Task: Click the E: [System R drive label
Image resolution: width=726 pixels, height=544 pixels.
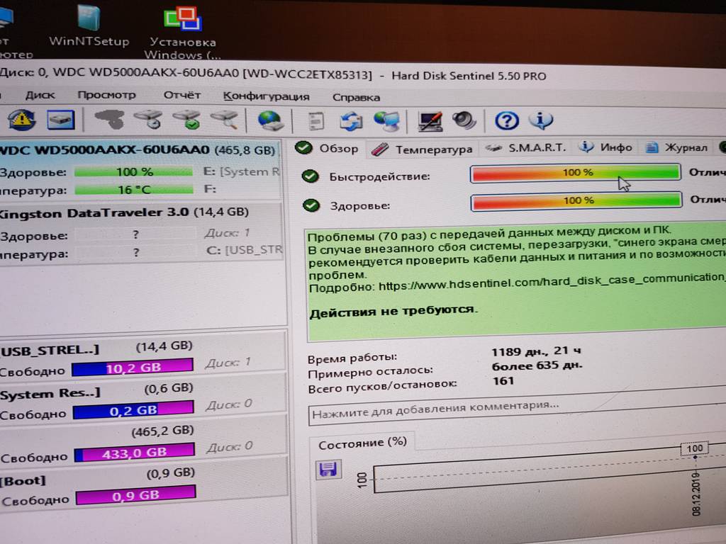Action: (241, 171)
